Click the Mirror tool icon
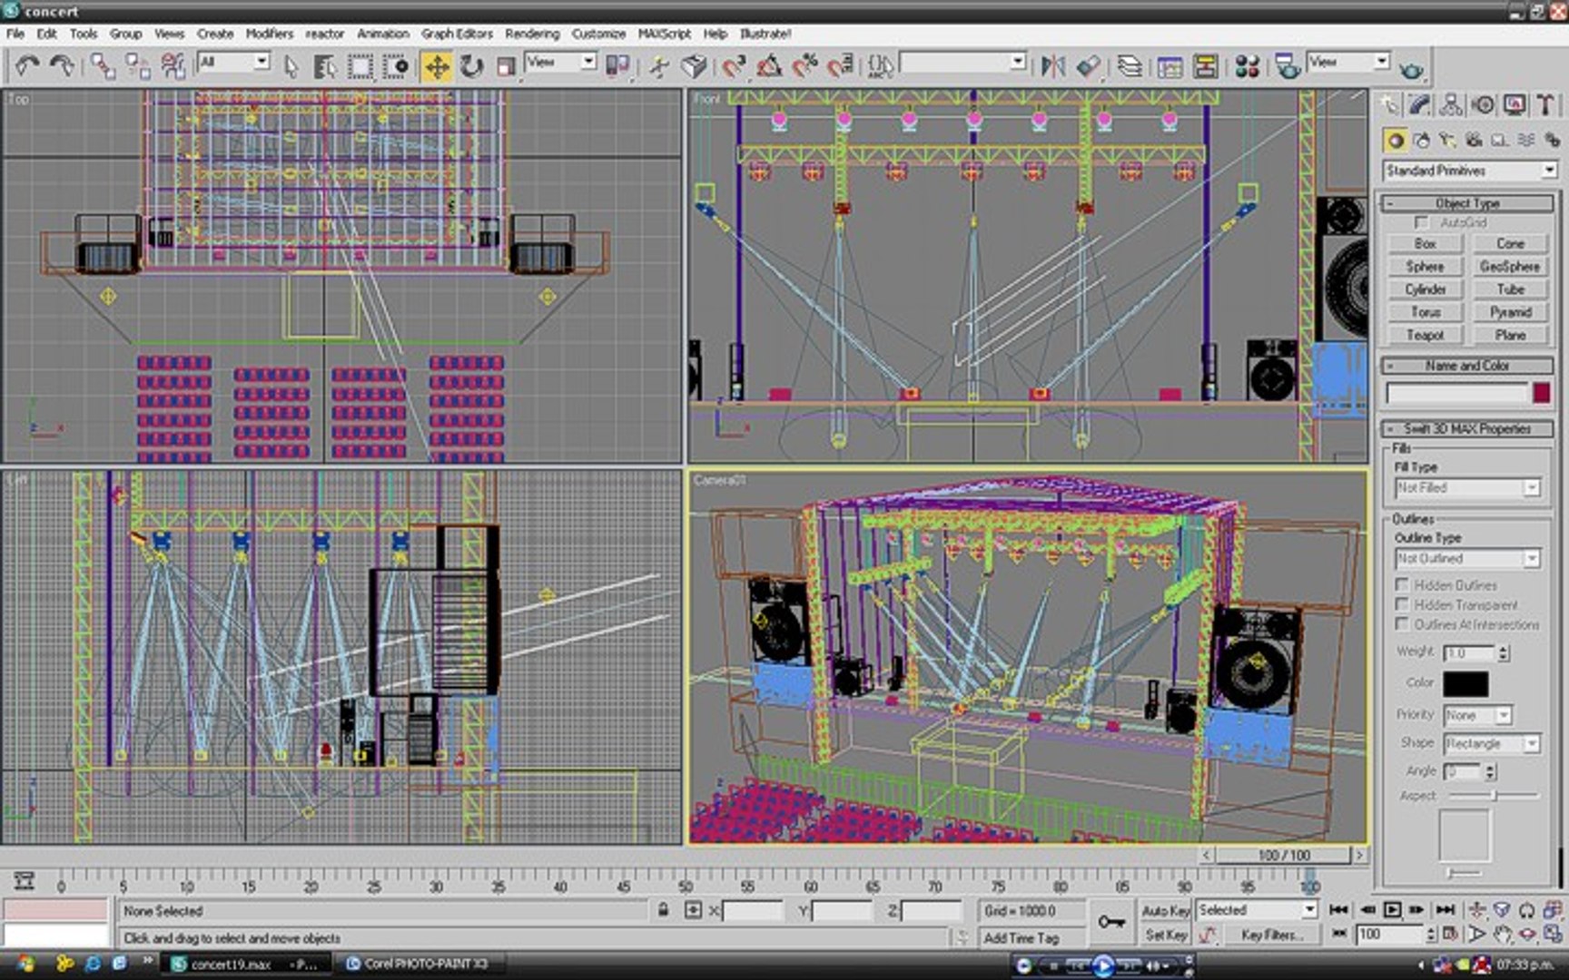Screen dimensions: 1569x980 tap(1053, 66)
